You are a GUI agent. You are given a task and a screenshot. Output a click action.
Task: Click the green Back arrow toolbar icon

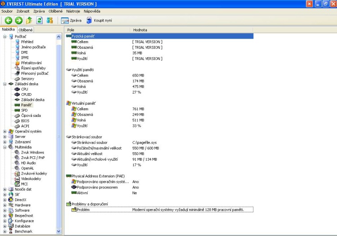point(9,21)
